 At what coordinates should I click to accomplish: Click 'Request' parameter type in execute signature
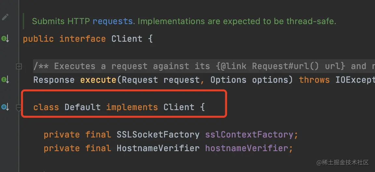tap(140, 80)
